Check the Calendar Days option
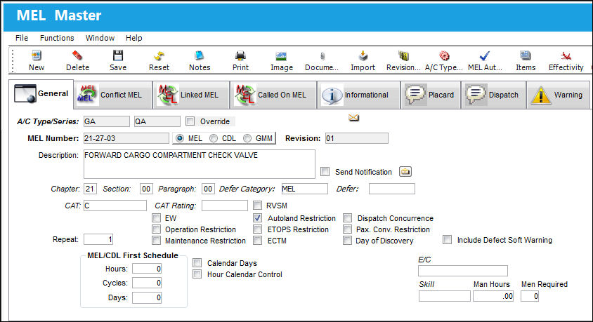 [x=197, y=263]
